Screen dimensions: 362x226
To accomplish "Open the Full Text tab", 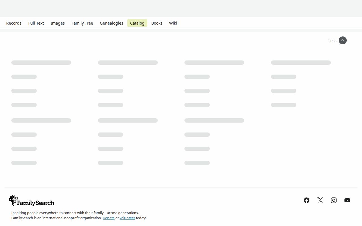I will (36, 23).
